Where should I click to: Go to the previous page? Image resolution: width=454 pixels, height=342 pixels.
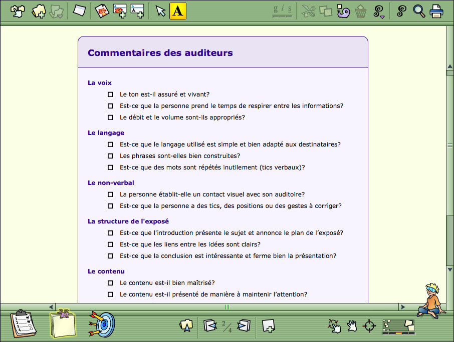pos(210,325)
